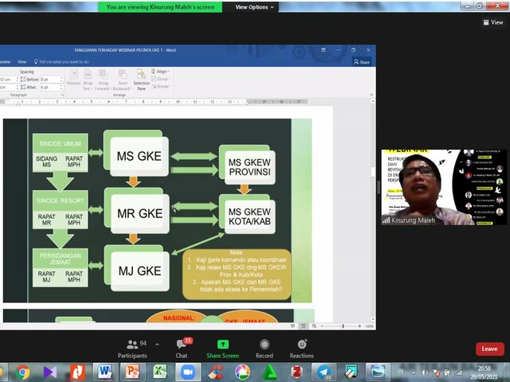Select the MS GKEW PROVINSI box
The image size is (510, 382).
249,167
